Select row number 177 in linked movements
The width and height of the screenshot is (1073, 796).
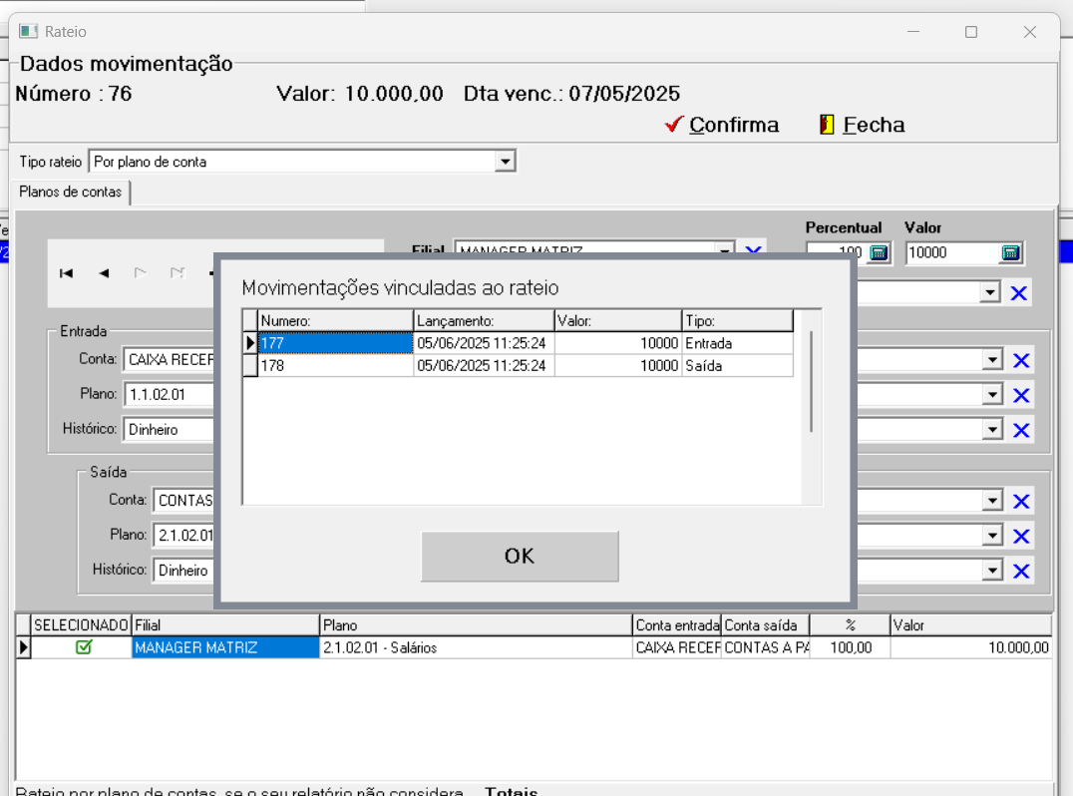(335, 343)
